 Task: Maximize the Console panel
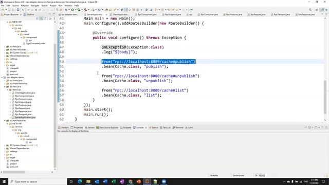coord(326,127)
